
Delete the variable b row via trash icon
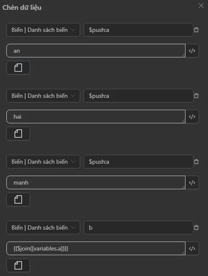tap(196, 228)
